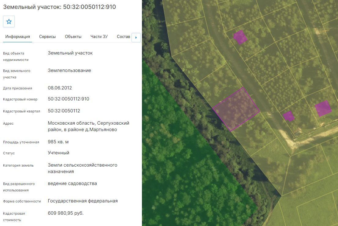338x226 pixels.
Task: Select label 'Площадь уточненная'
Action: [x=21, y=142]
